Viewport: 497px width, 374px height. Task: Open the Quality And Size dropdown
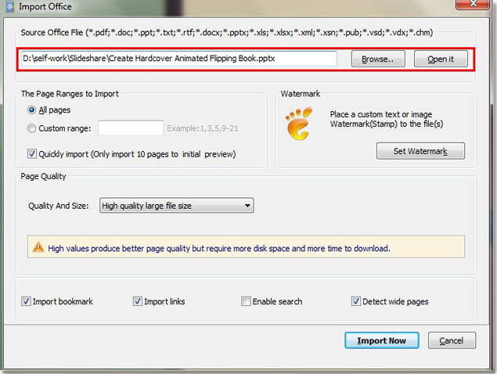(x=177, y=206)
